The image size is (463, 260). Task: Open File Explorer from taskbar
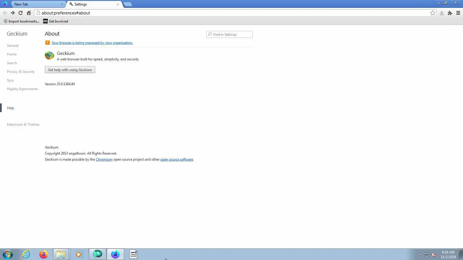(x=61, y=255)
